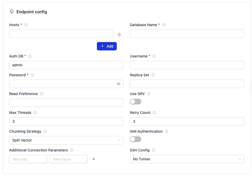Click the Retry Count input field
This screenshot has height=176, width=252.
187,121
